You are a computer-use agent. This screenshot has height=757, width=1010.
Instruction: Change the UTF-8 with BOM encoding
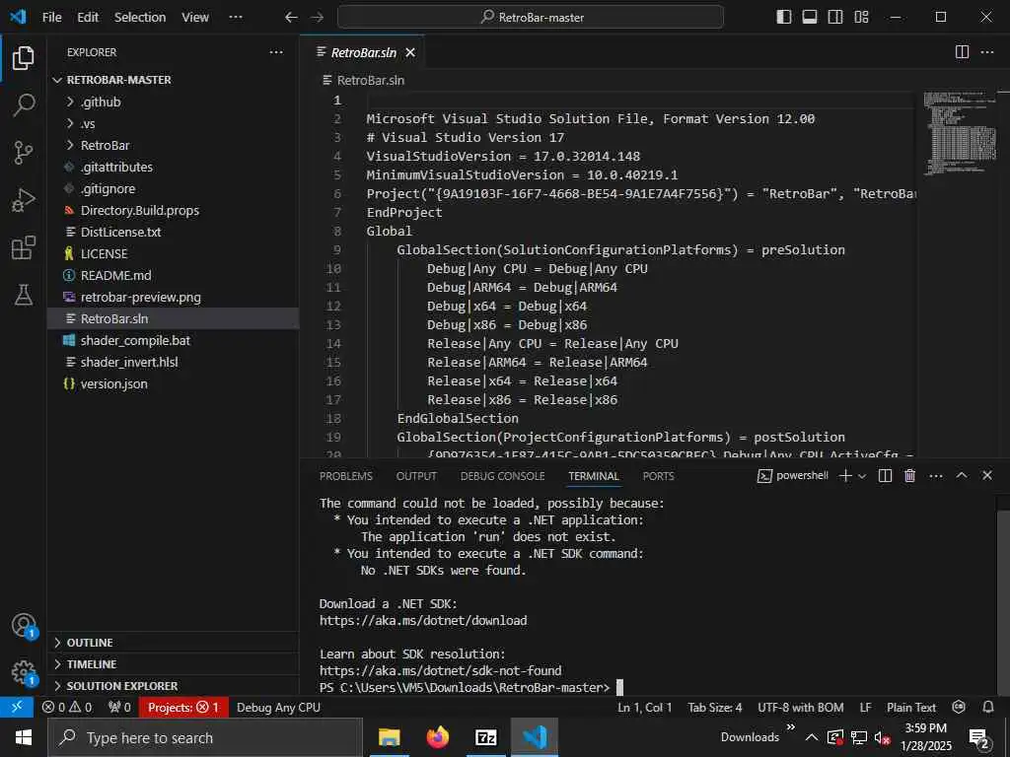[800, 708]
